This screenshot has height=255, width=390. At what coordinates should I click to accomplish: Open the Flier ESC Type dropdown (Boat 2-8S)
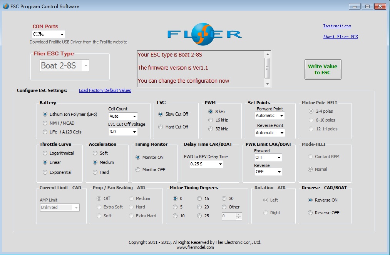64,66
